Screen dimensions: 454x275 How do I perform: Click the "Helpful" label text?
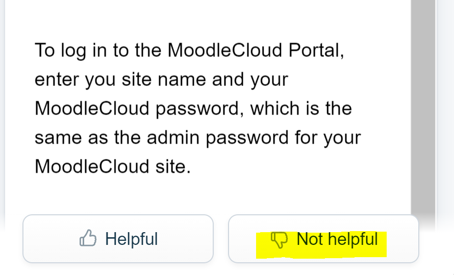(131, 239)
